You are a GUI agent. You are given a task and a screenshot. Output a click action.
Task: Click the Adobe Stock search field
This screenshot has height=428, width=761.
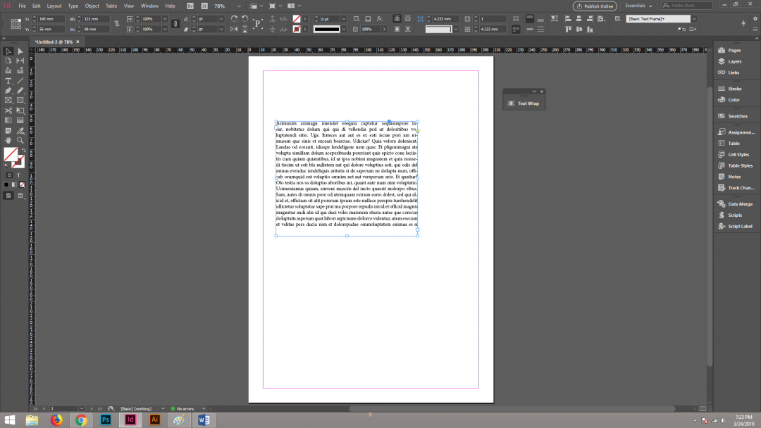click(688, 6)
